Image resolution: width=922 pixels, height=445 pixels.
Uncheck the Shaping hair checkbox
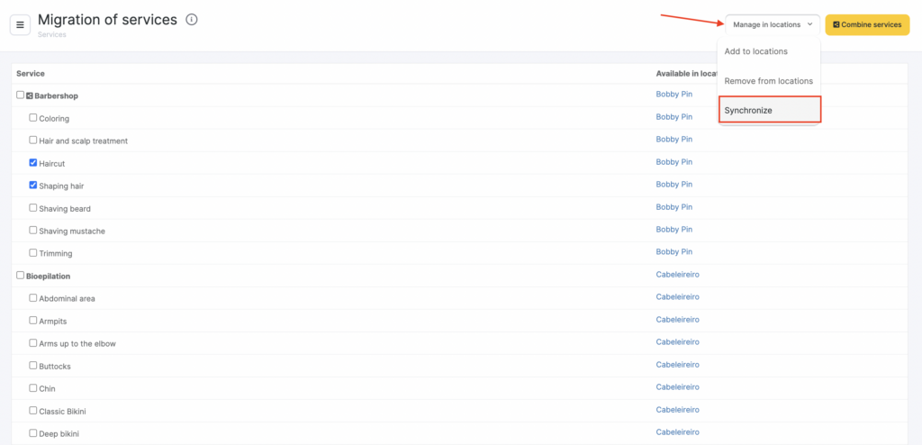coord(33,185)
